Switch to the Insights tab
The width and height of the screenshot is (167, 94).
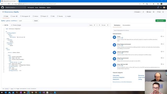68,16
